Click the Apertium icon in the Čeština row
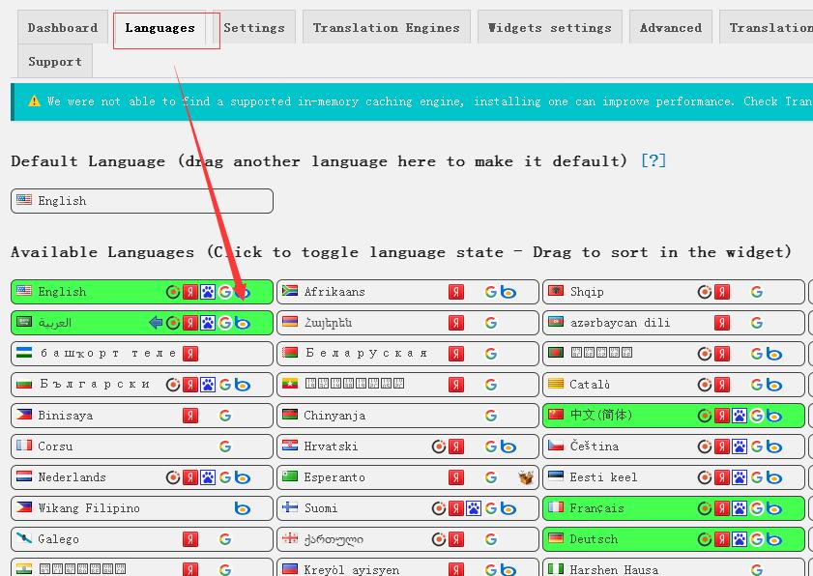The image size is (813, 576). 704,446
